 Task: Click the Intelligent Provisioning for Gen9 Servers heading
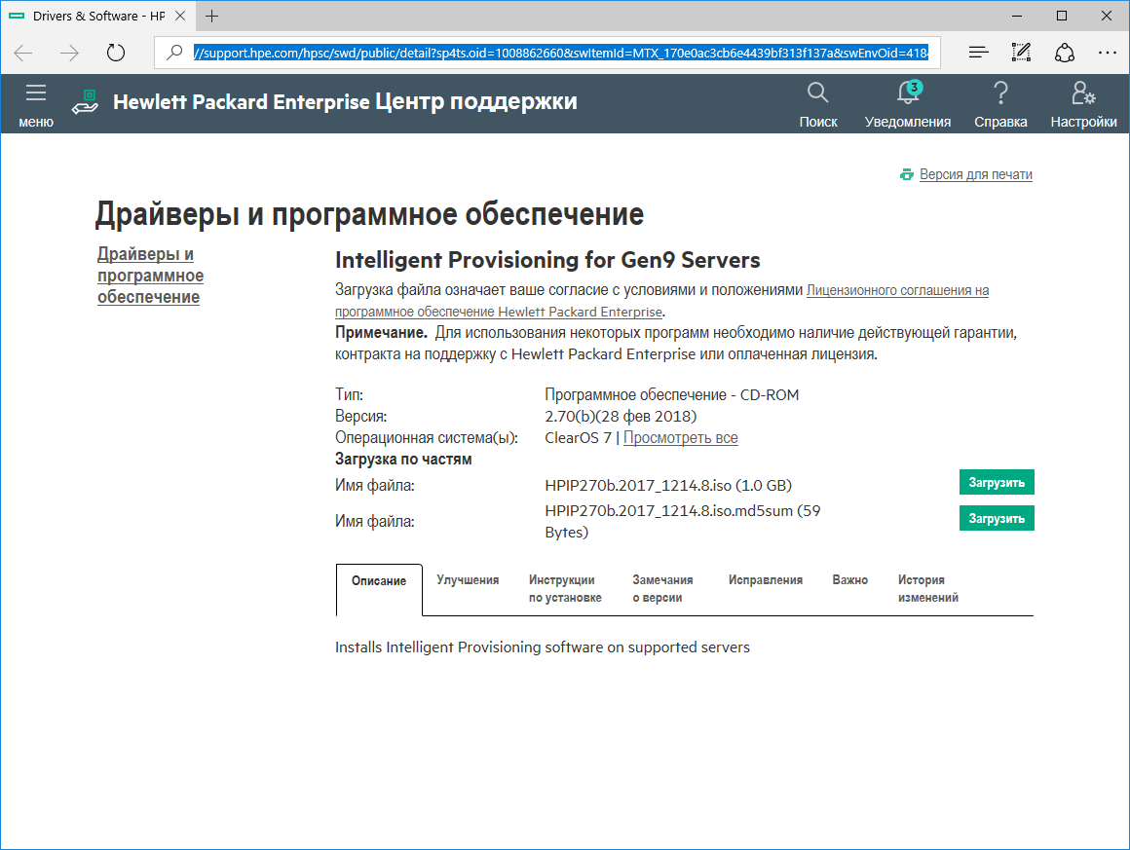pyautogui.click(x=547, y=259)
